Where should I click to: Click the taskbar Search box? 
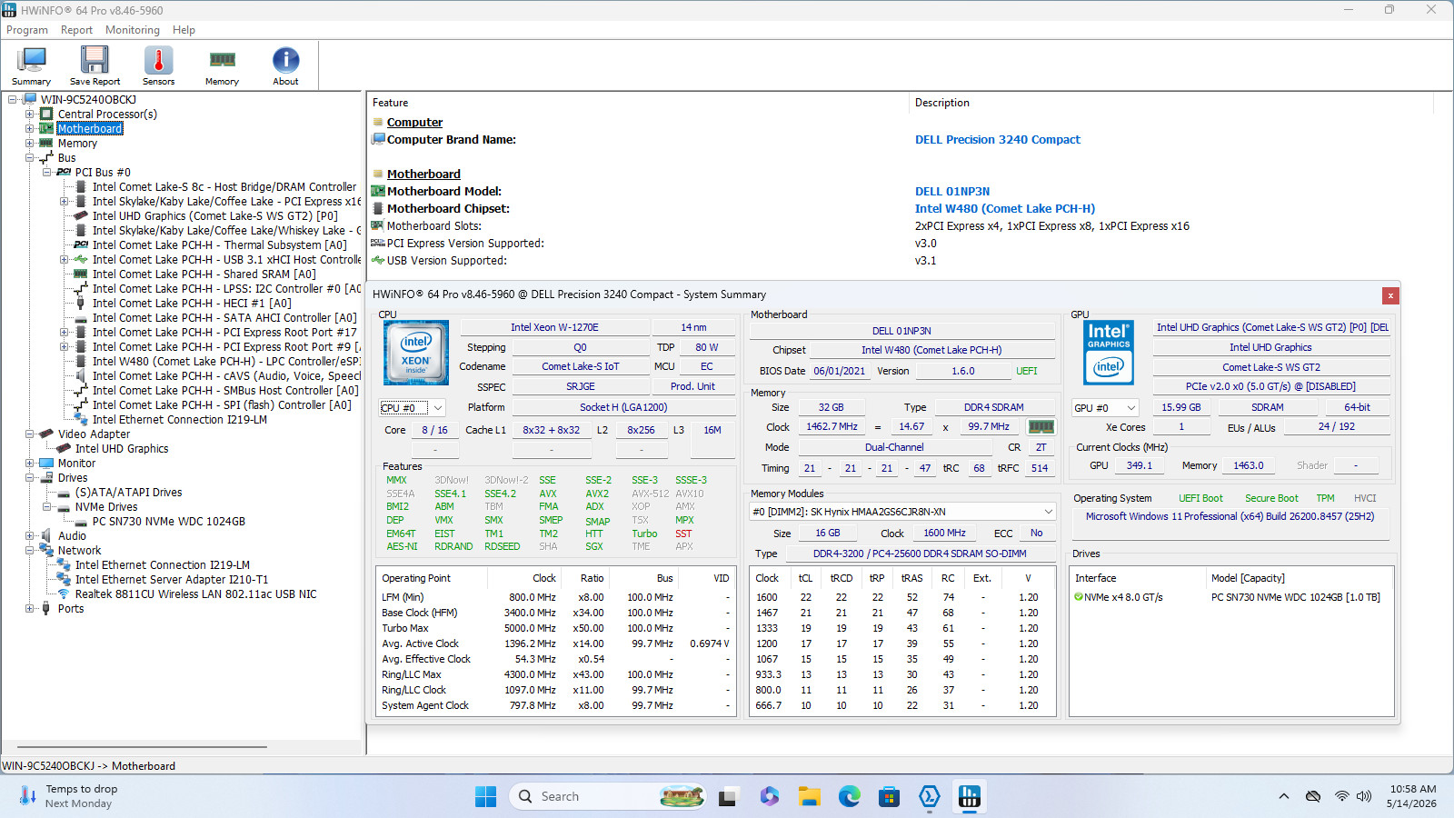point(608,796)
